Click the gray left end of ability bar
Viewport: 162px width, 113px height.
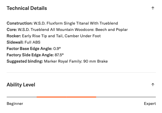[21, 97]
